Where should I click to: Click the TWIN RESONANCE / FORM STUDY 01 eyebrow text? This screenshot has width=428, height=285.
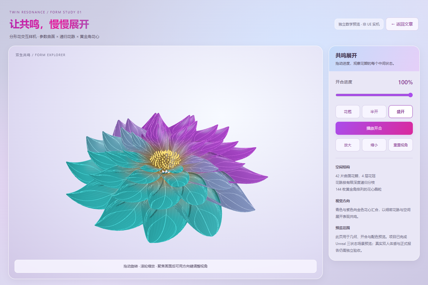pos(45,12)
